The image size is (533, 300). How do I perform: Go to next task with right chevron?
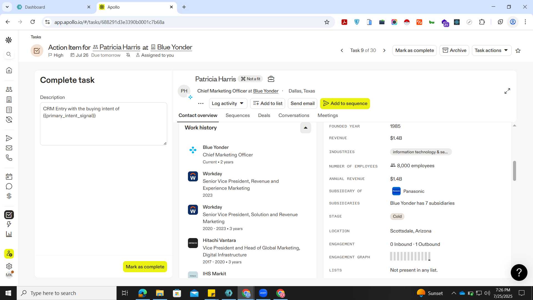click(384, 51)
